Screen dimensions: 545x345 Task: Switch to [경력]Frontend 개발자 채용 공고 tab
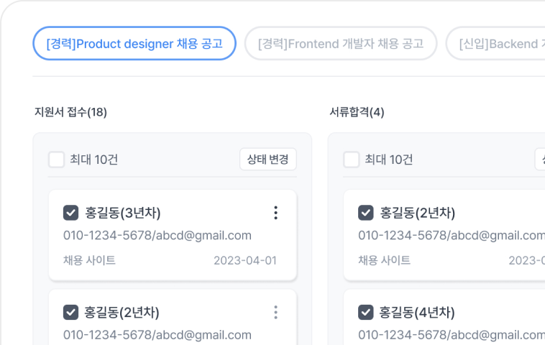coord(341,43)
